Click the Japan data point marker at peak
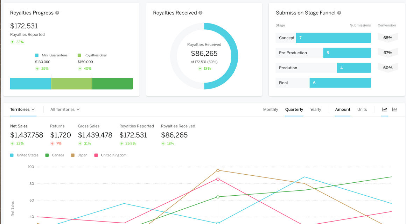406x224 pixels. [218, 171]
